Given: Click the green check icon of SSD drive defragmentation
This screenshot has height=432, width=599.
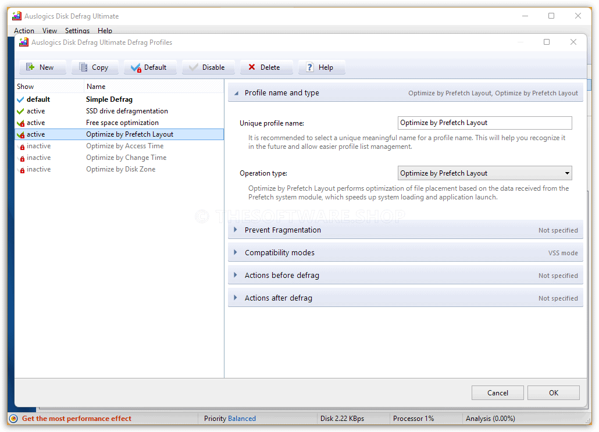Looking at the screenshot, I should (20, 111).
